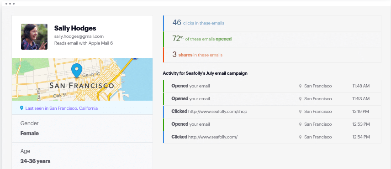
Task: Click the location pin beside 'Last seen in San Francisco'
Action: [21, 108]
